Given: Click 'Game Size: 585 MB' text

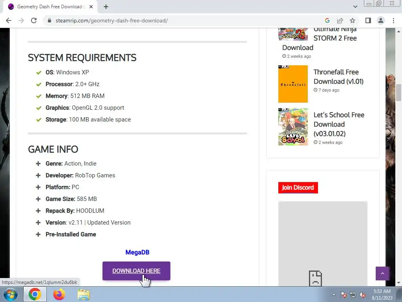Looking at the screenshot, I should (71, 199).
